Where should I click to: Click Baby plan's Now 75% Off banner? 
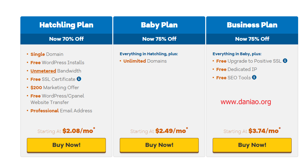point(159,39)
